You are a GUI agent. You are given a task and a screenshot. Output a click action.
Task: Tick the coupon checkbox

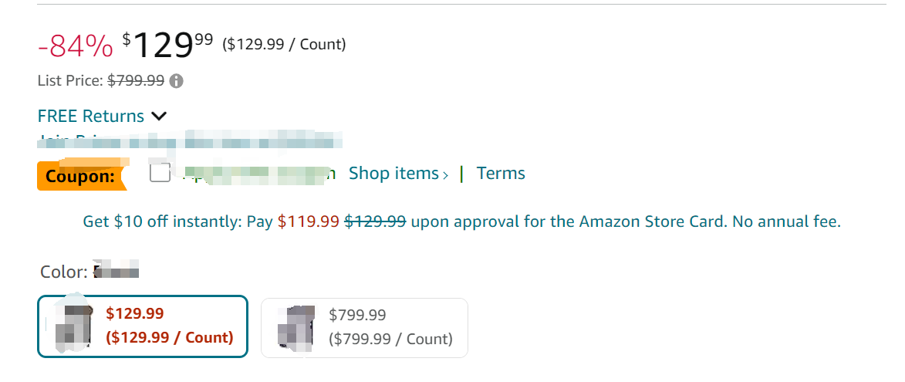coord(160,174)
